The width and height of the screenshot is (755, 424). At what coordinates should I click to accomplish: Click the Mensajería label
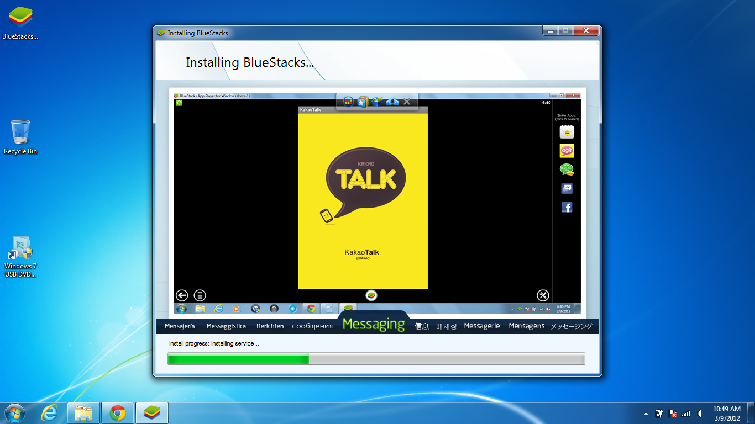[x=180, y=326]
